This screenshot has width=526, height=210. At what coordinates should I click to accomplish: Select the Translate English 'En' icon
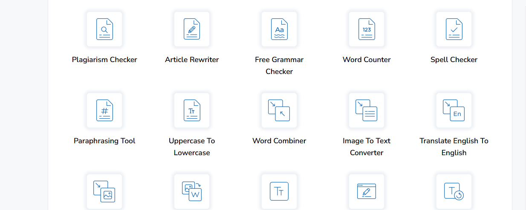click(x=454, y=111)
